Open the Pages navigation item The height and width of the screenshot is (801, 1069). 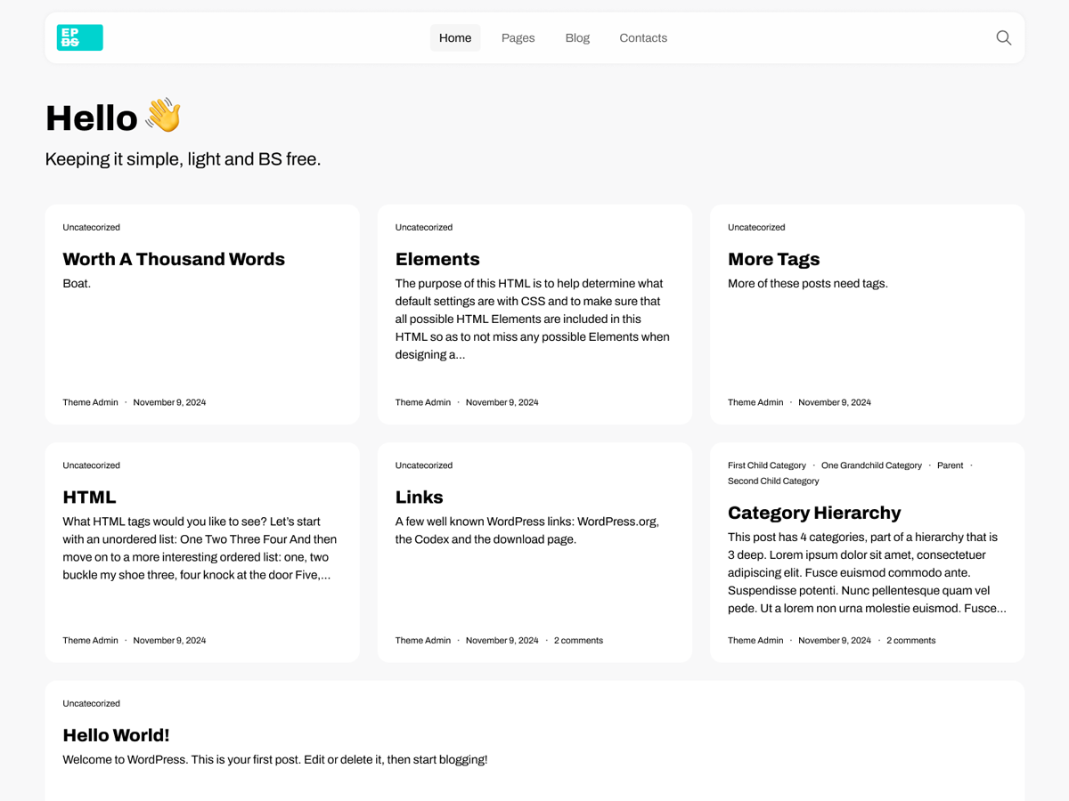click(x=518, y=37)
